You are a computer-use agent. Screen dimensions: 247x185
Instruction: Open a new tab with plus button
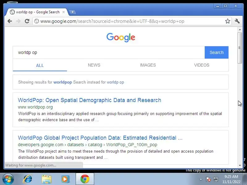pos(73,12)
